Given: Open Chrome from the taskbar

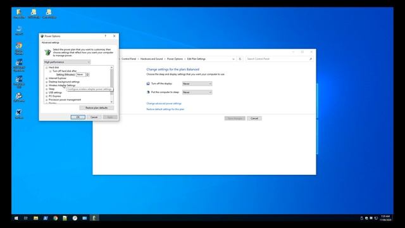Looking at the screenshot, I should point(55,218).
